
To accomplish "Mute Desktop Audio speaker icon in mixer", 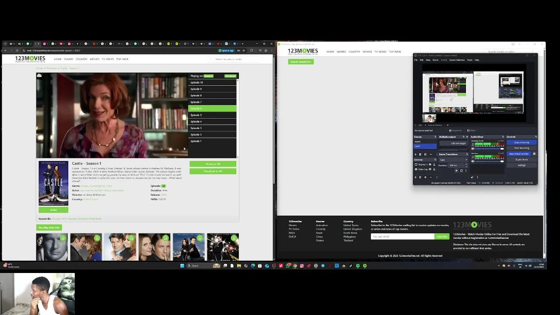I will pyautogui.click(x=472, y=149).
